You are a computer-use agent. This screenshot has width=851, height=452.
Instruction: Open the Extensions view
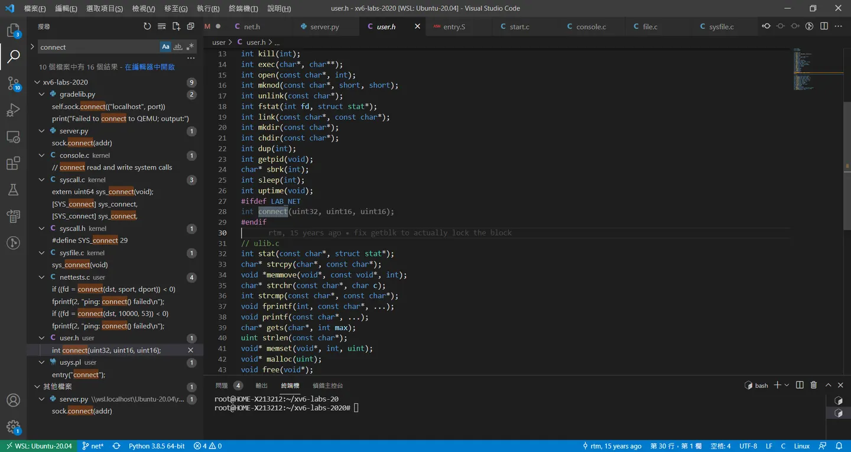tap(13, 163)
